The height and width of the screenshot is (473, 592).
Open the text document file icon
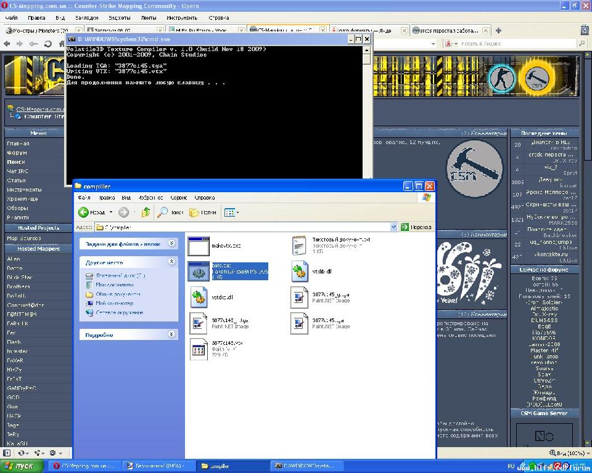tap(300, 245)
